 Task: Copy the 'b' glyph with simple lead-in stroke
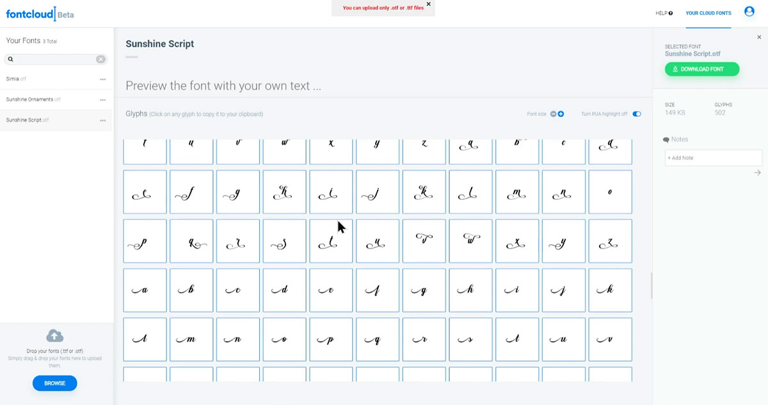click(x=191, y=290)
